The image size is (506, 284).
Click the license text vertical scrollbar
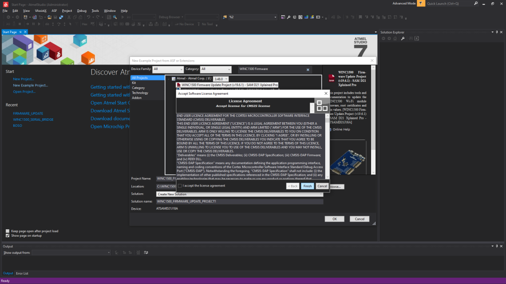(x=327, y=146)
